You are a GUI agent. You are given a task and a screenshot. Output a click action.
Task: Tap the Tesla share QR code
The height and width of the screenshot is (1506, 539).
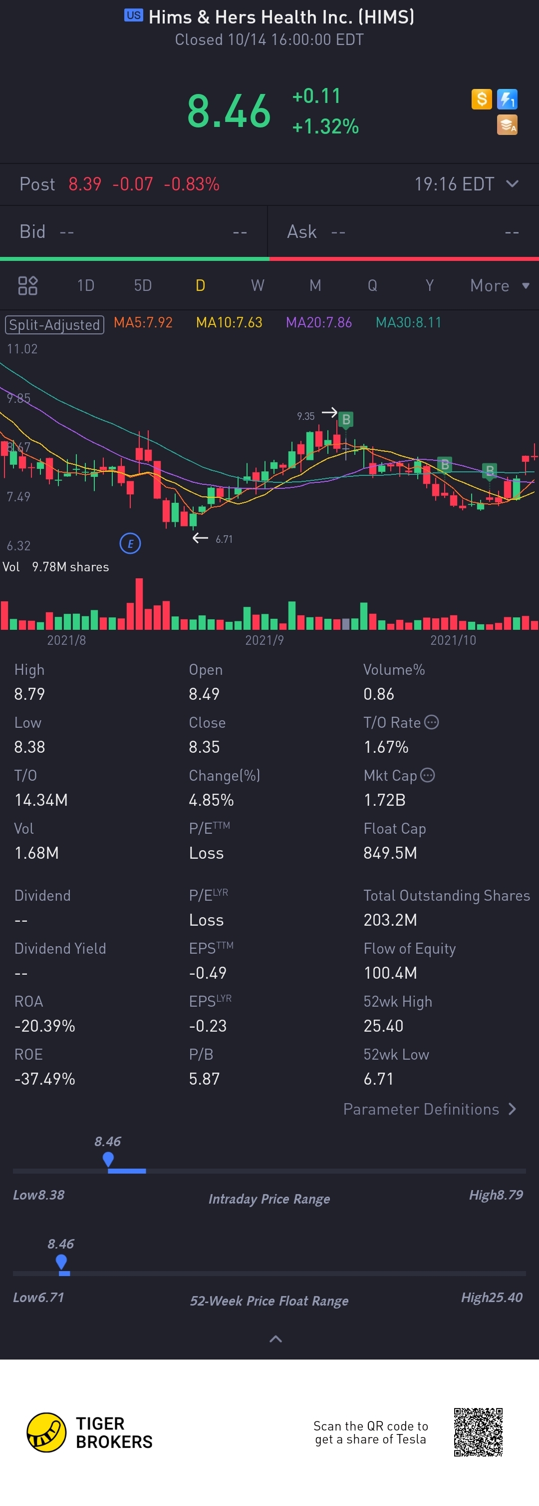tap(478, 1432)
